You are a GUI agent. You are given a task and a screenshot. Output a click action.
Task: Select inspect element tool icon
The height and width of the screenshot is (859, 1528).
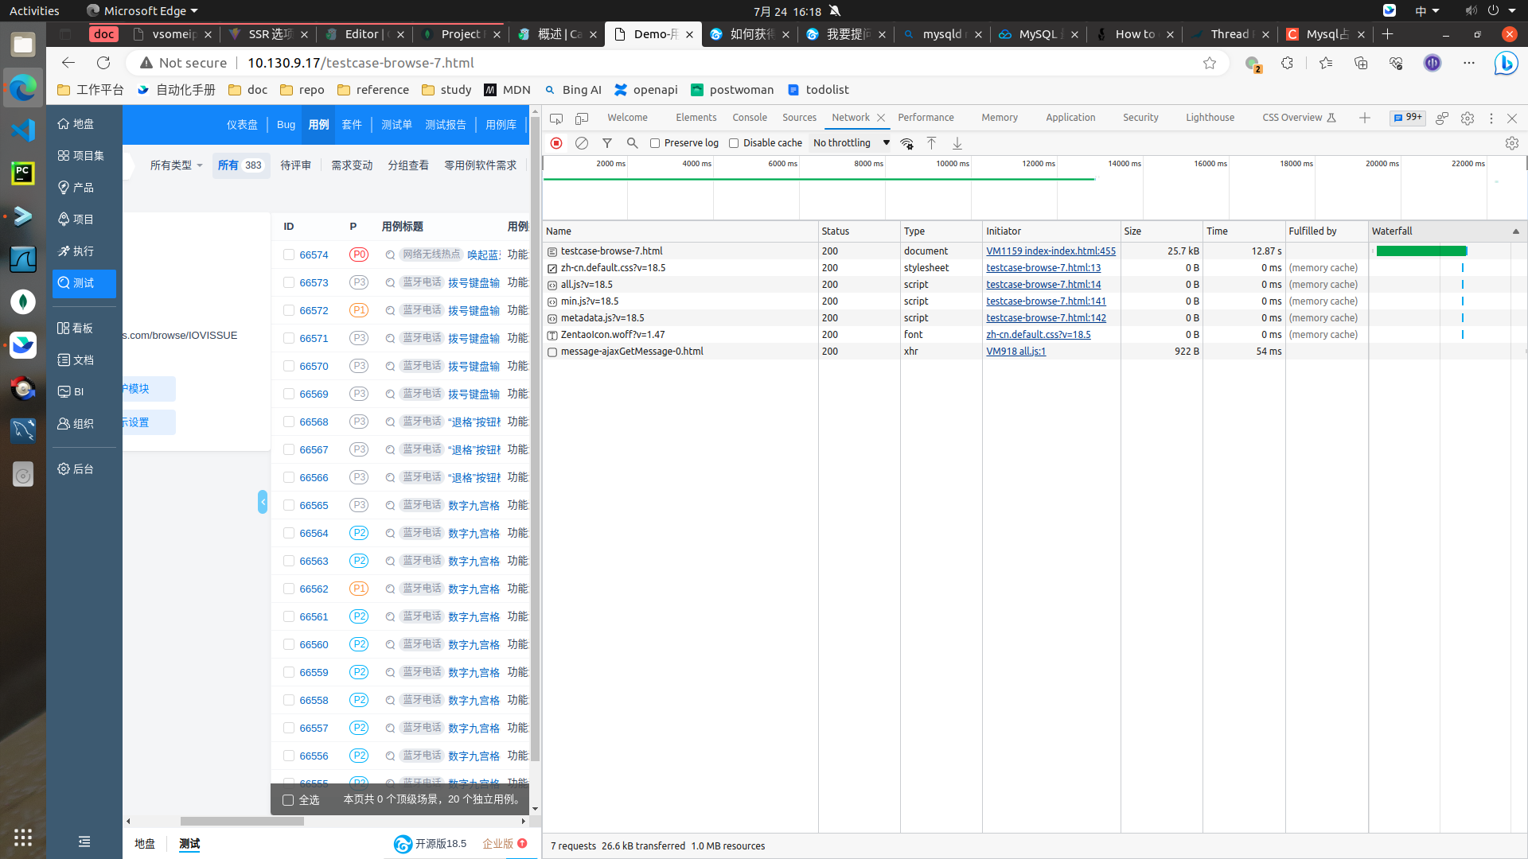coord(556,118)
